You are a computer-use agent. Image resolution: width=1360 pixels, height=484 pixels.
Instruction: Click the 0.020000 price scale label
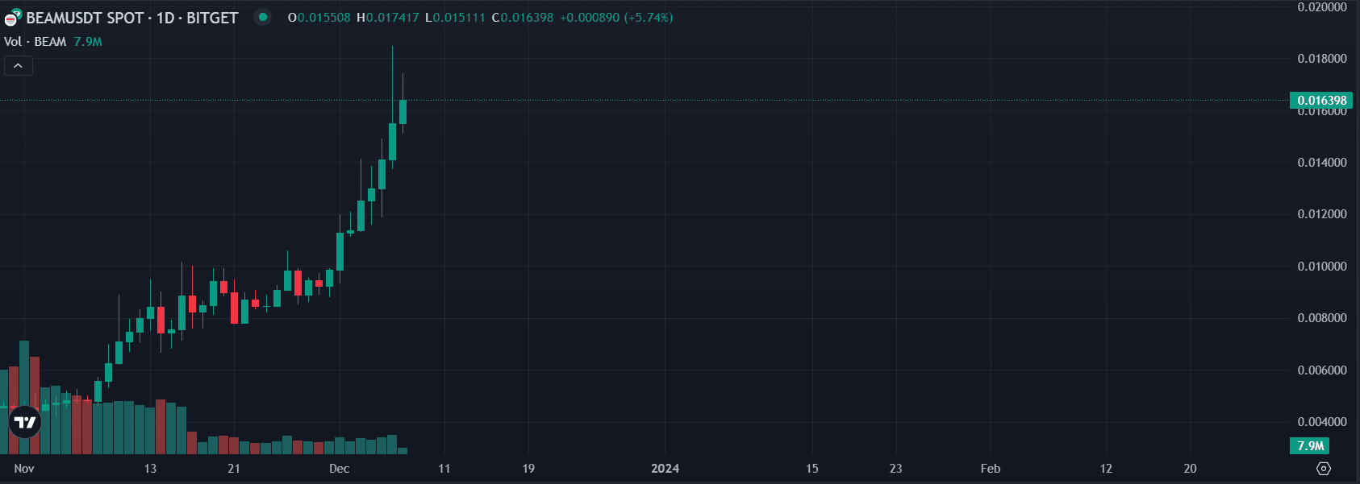pyautogui.click(x=1321, y=7)
